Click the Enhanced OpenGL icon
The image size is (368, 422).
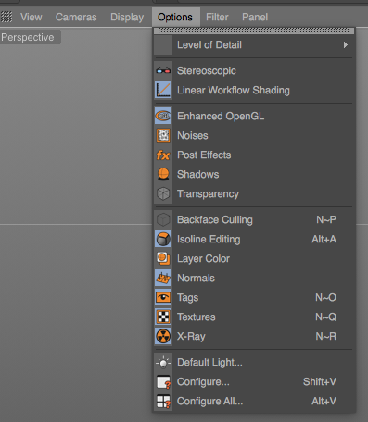click(x=163, y=116)
